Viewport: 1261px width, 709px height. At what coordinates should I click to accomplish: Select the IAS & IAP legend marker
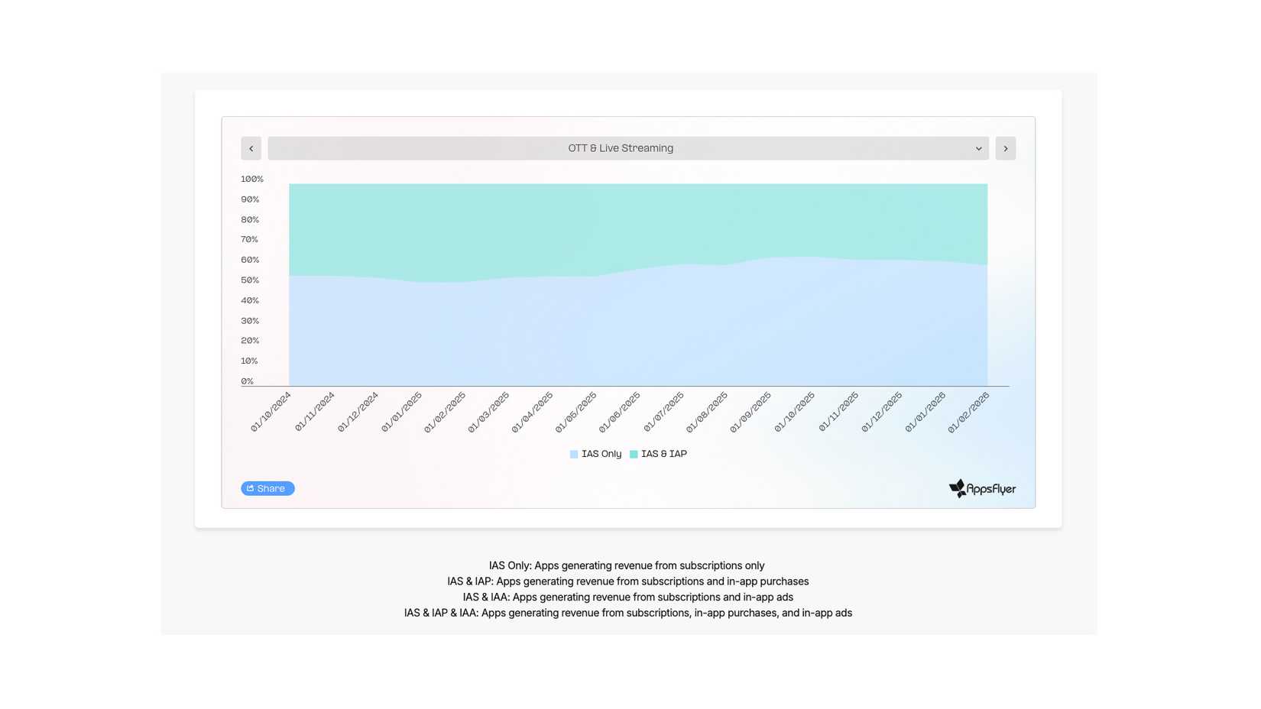633,454
